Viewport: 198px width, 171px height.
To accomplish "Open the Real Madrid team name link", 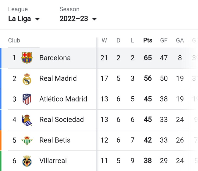I will click(58, 78).
